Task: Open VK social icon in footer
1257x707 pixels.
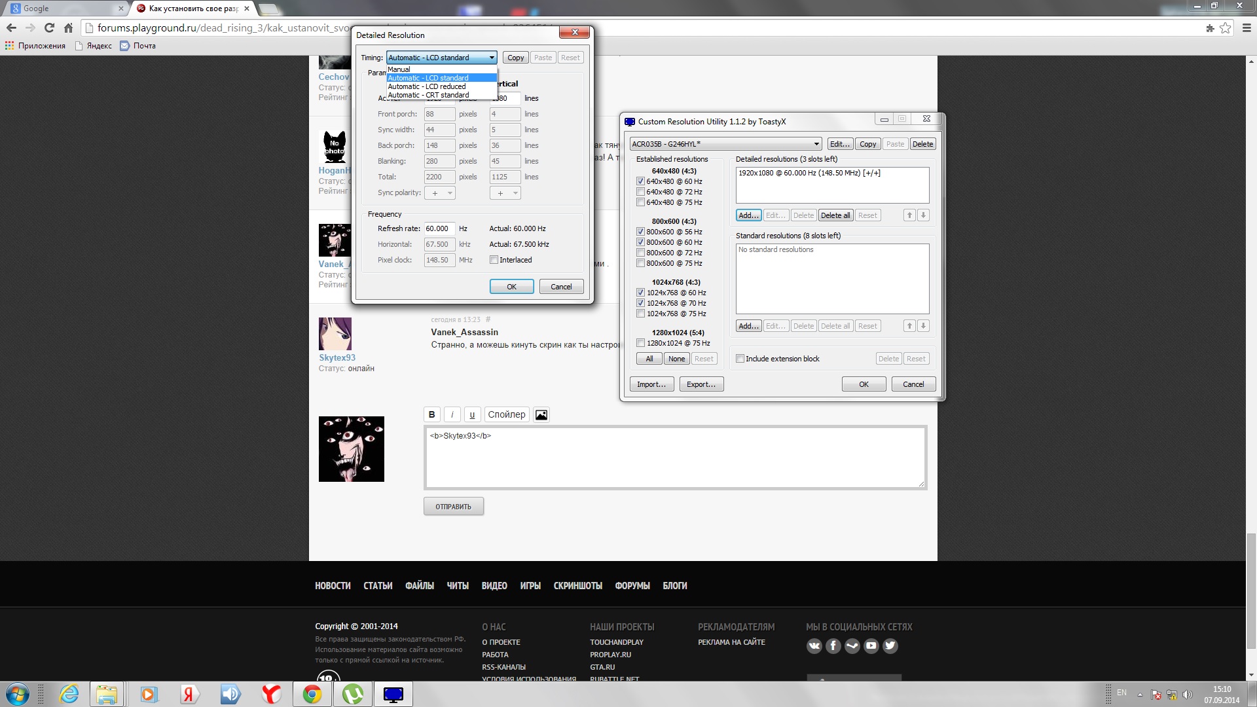Action: [814, 646]
